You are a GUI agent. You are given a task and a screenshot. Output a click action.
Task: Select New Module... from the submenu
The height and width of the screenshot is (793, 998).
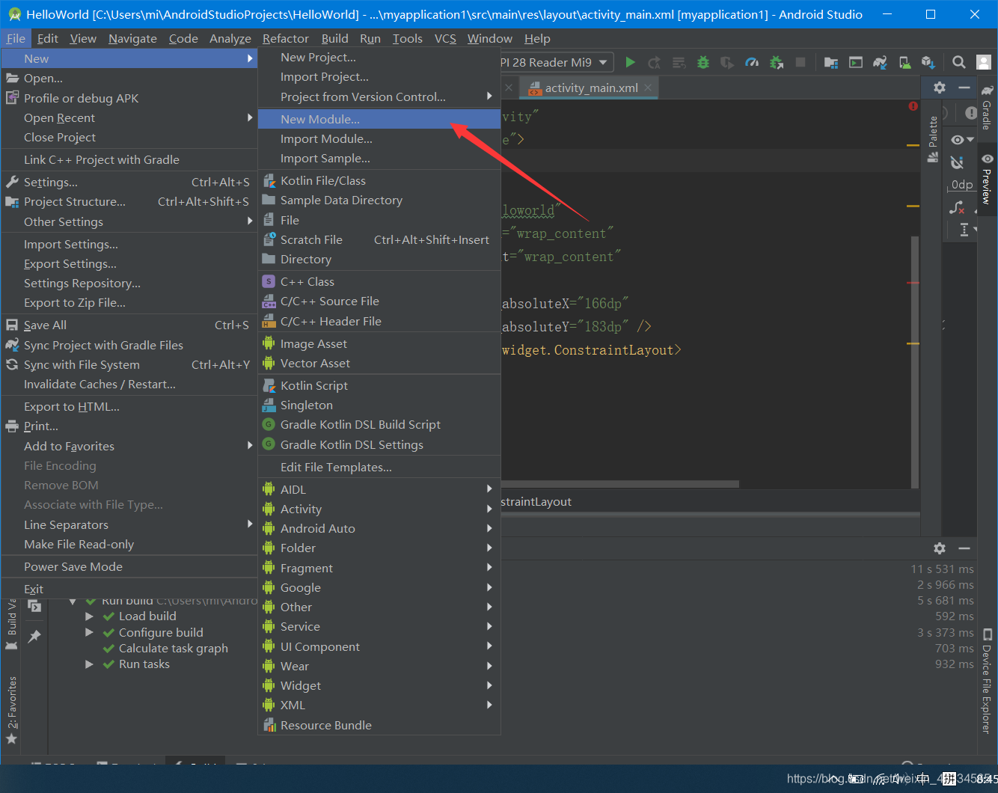point(379,119)
